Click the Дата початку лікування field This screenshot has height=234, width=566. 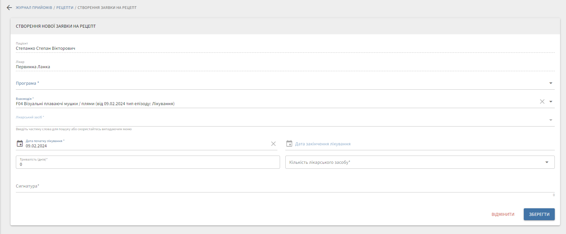[145, 146]
